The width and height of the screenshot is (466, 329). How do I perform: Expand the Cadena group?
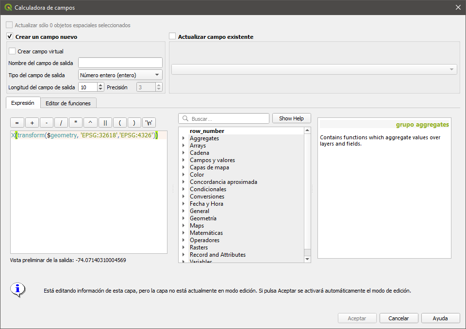coord(183,153)
